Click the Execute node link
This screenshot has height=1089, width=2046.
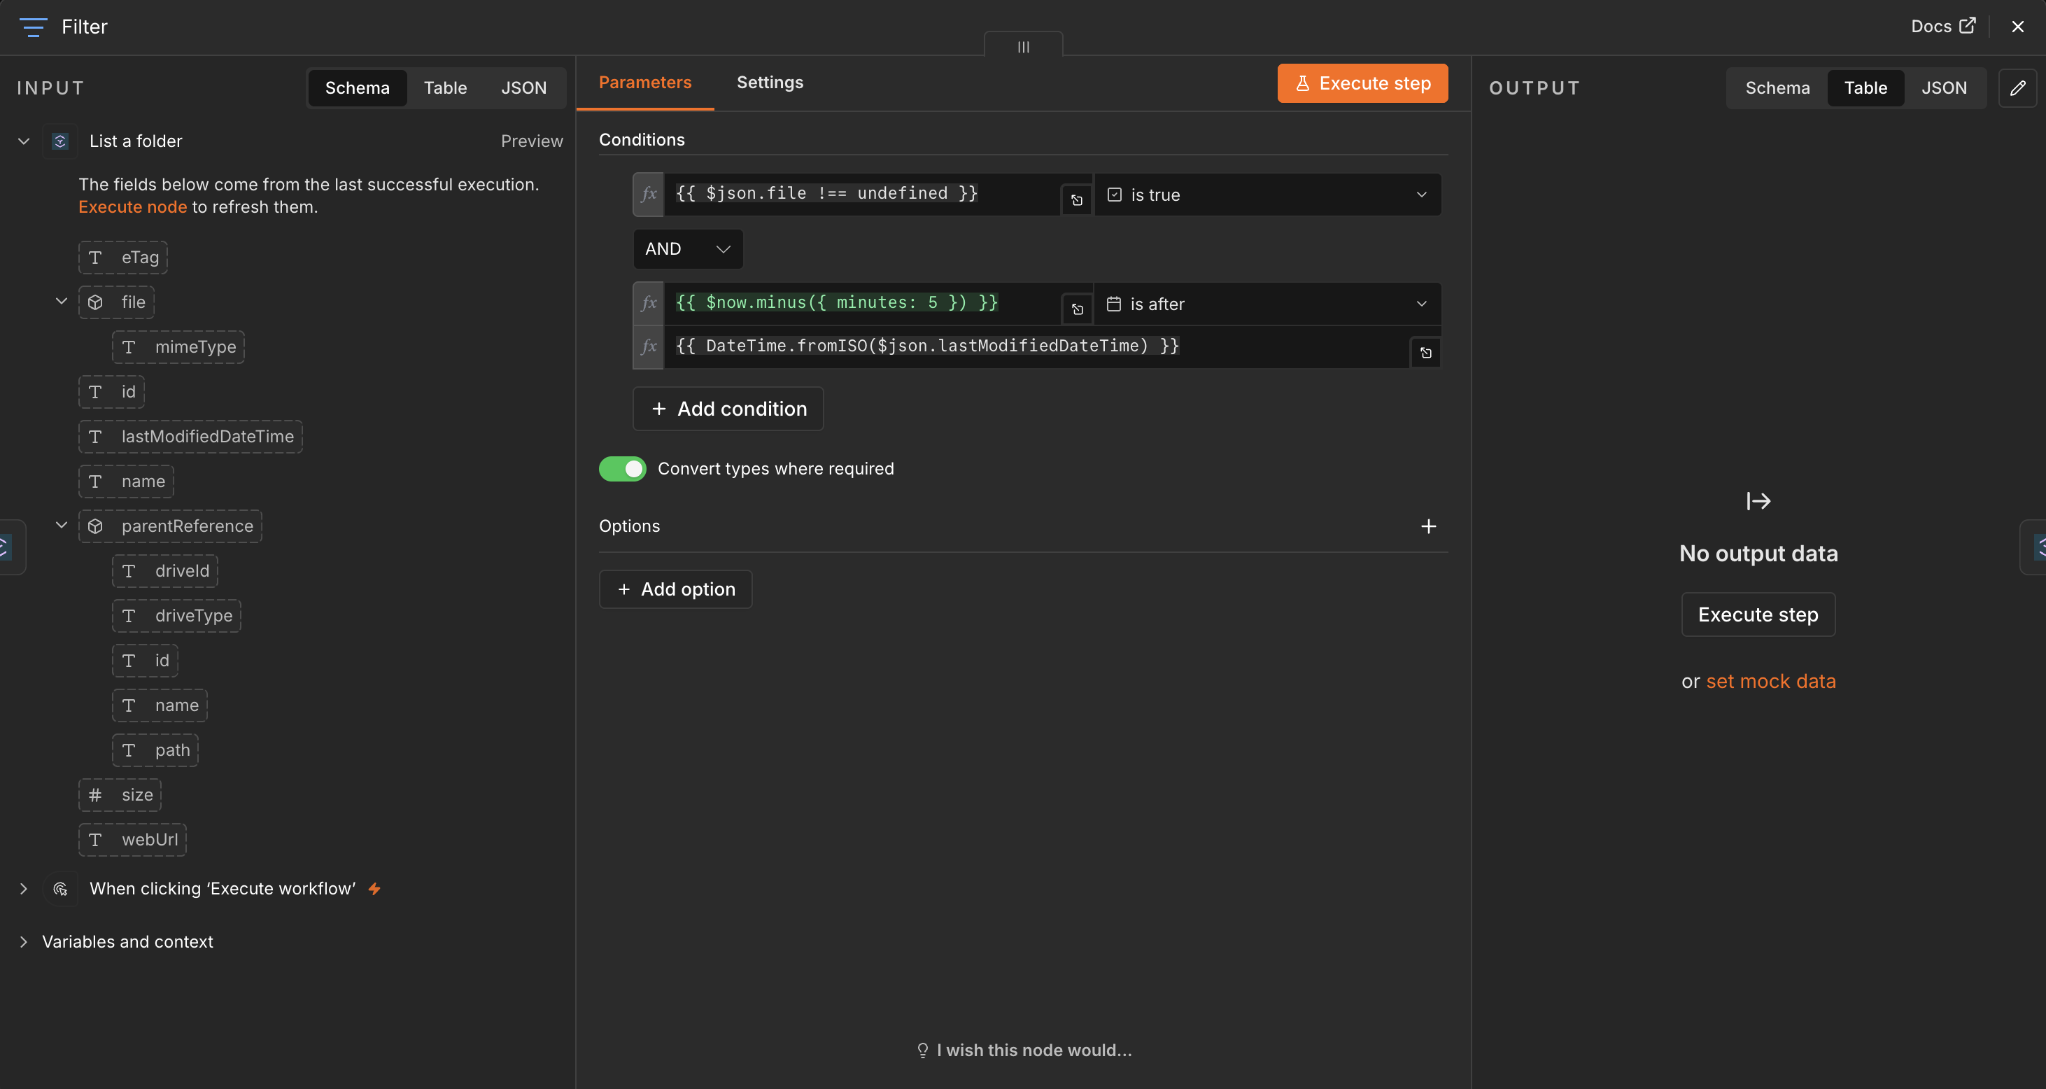(x=133, y=206)
